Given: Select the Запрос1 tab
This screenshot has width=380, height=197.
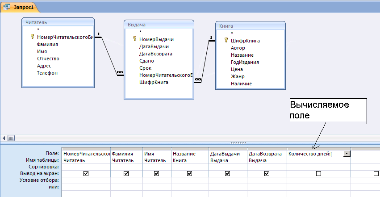Looking at the screenshot, I should coord(20,7).
